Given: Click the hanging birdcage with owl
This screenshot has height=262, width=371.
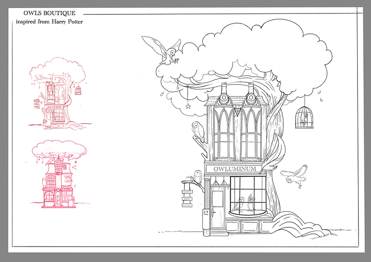Looking at the screenshot, I should pyautogui.click(x=304, y=117).
